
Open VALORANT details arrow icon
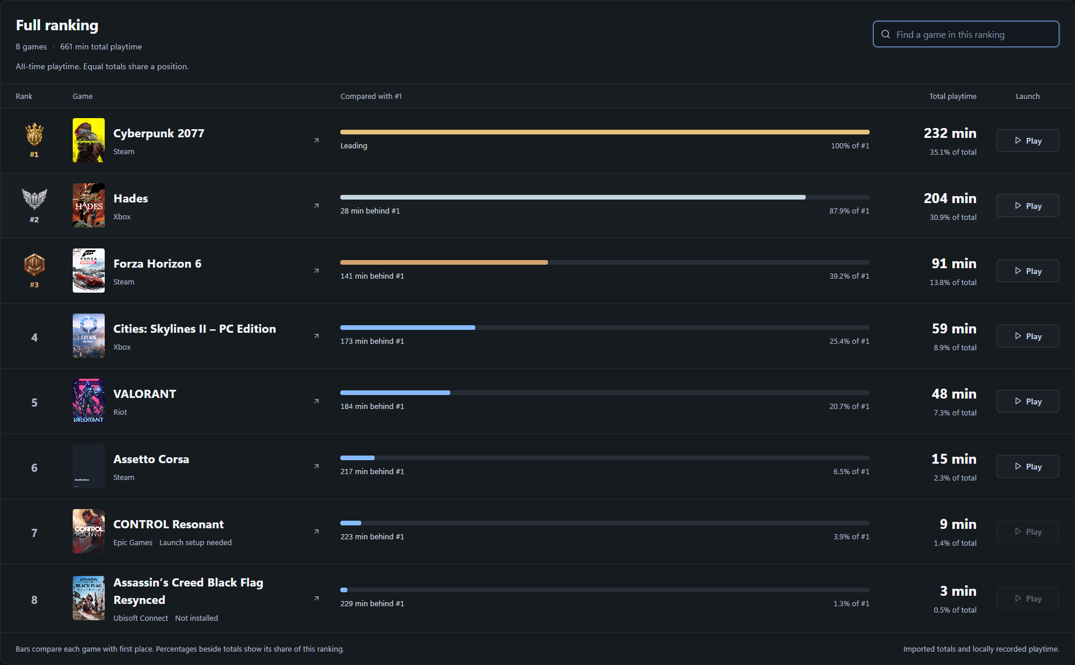(316, 401)
